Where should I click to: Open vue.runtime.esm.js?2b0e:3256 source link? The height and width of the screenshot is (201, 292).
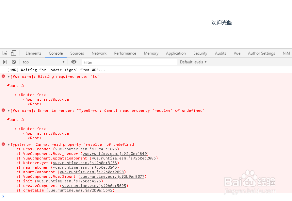point(85,163)
